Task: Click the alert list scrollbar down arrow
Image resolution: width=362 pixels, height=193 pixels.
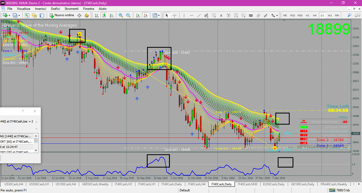Action: pos(36,150)
